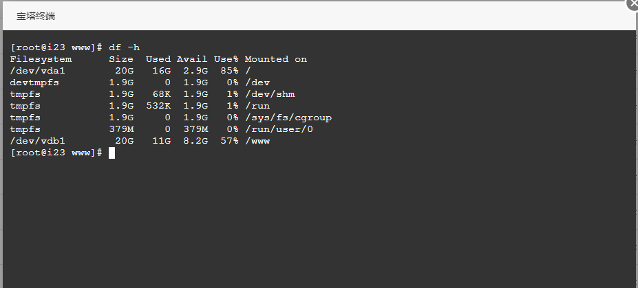Click the 68K used value
Screen dimensions: 638x288
tap(162, 94)
